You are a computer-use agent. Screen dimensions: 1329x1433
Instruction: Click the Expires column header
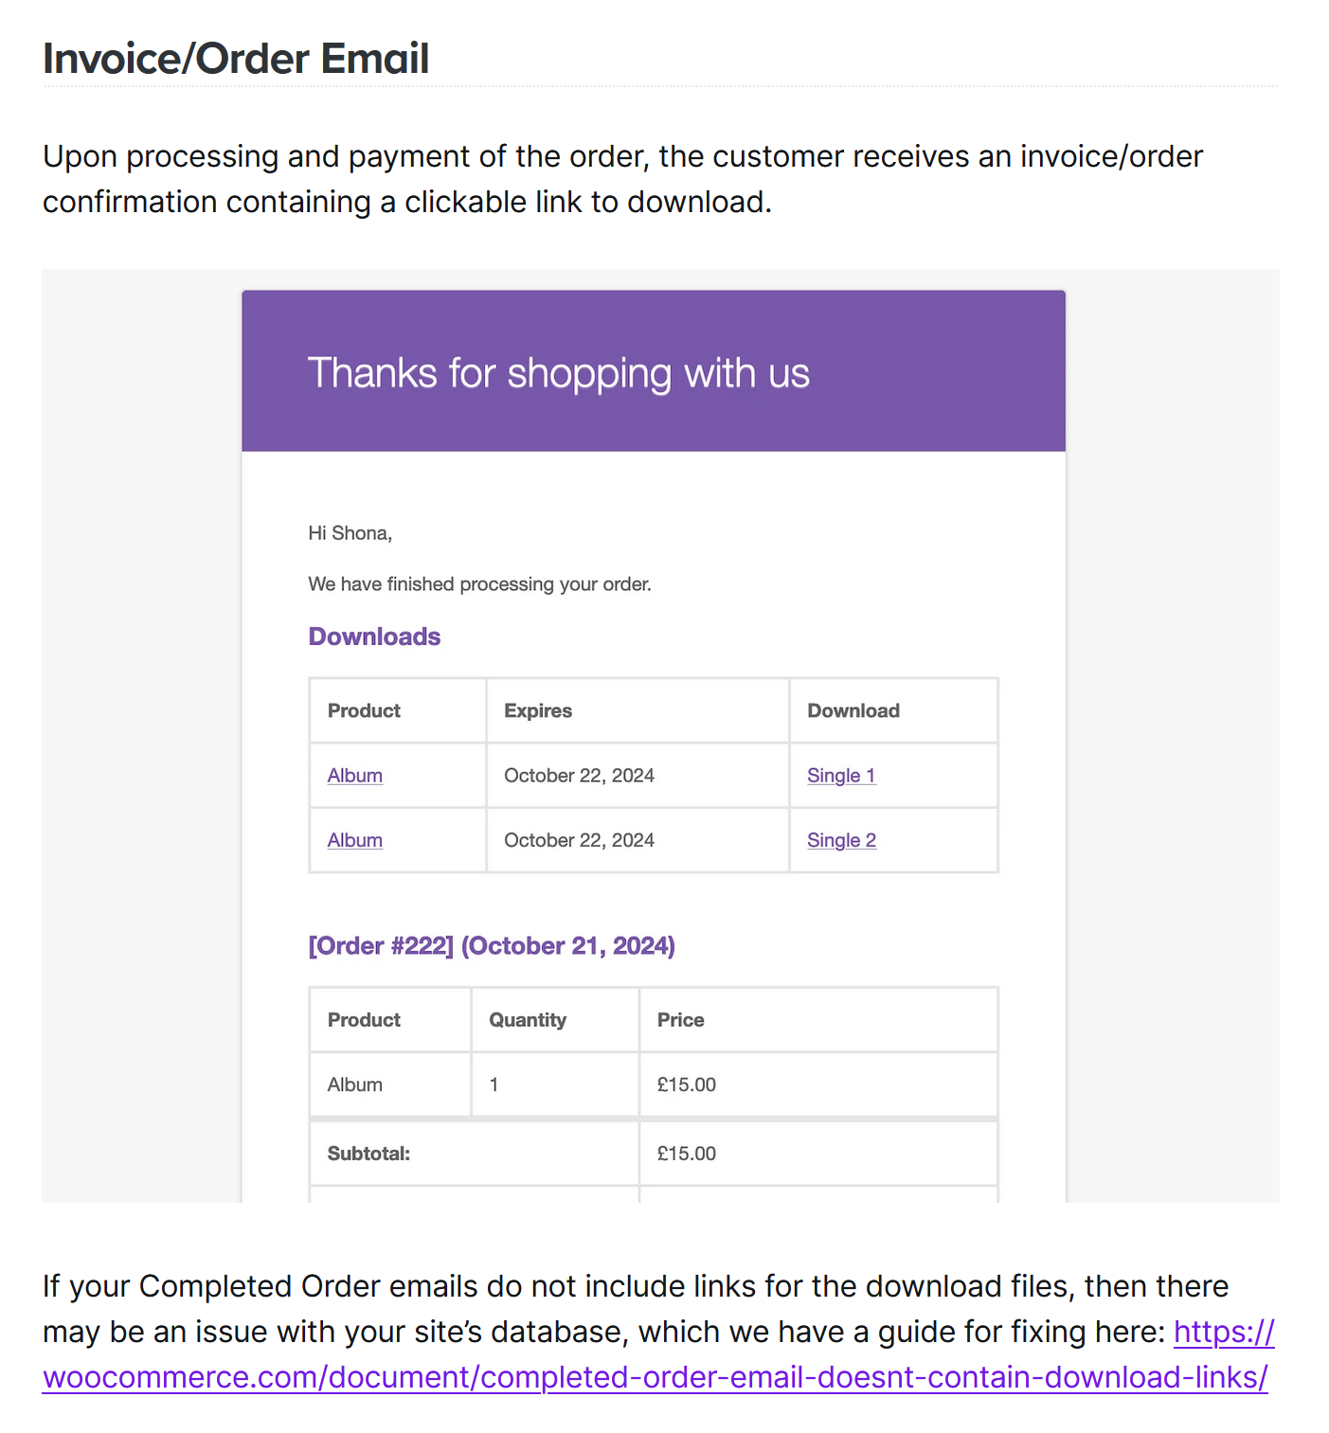coord(538,711)
